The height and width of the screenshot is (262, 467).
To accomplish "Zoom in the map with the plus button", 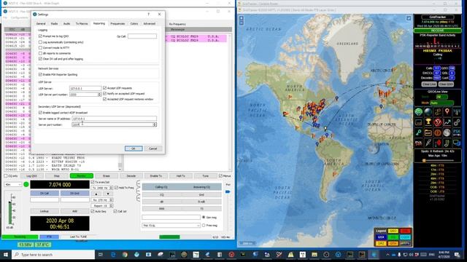I will click(242, 18).
